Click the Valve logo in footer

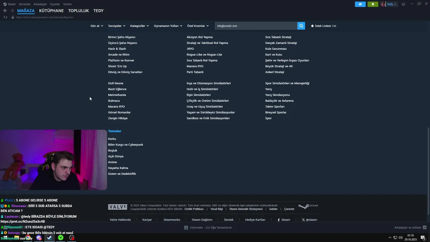point(118,207)
